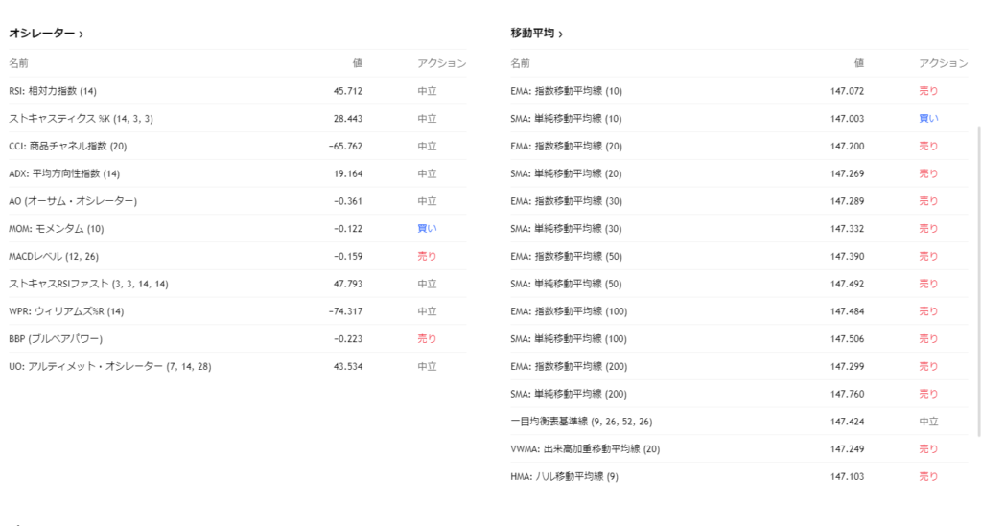Click the アクション column header in the oscillators table
Viewport: 982px width, 526px height.
(x=441, y=63)
